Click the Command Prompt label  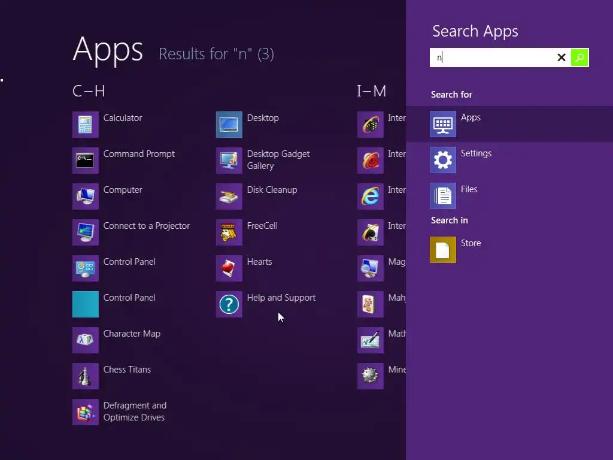point(139,154)
